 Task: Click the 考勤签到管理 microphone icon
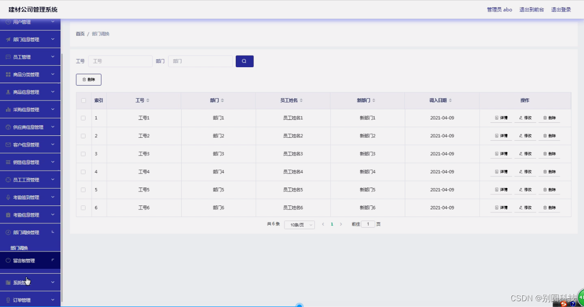(x=8, y=197)
